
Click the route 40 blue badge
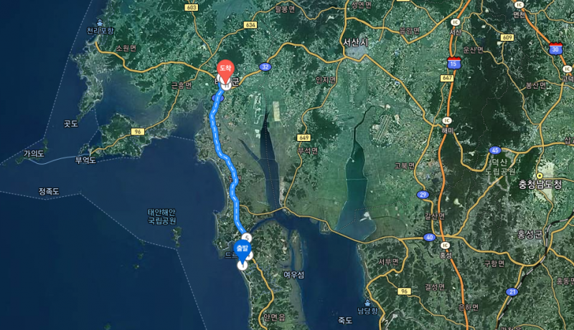point(429,237)
